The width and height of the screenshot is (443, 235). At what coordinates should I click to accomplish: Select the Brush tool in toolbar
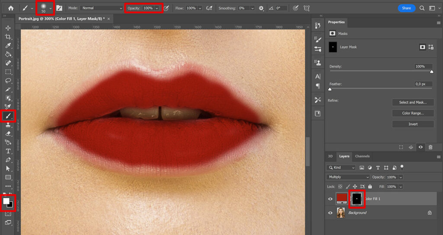(x=8, y=116)
